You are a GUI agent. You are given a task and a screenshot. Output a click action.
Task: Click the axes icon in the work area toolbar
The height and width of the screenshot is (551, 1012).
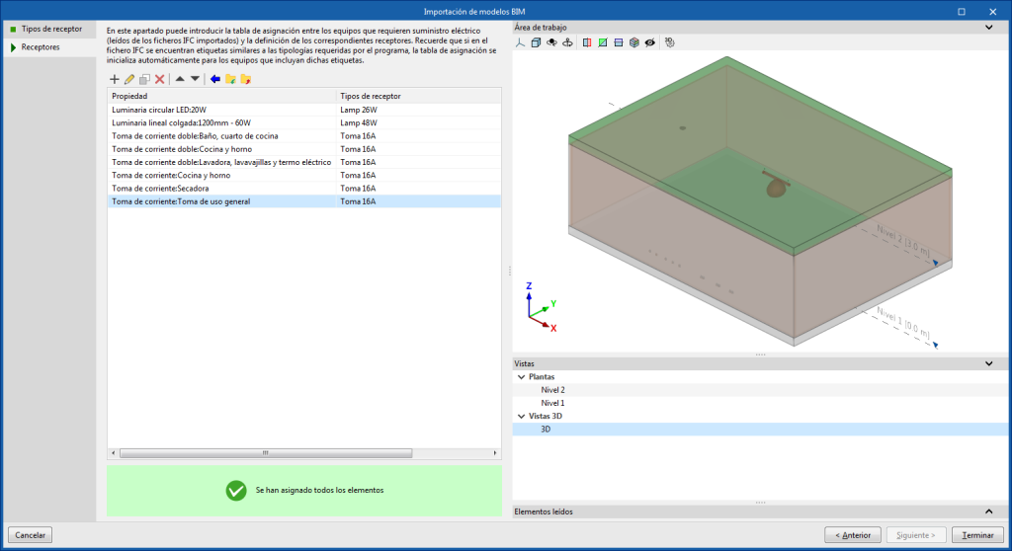pos(520,42)
